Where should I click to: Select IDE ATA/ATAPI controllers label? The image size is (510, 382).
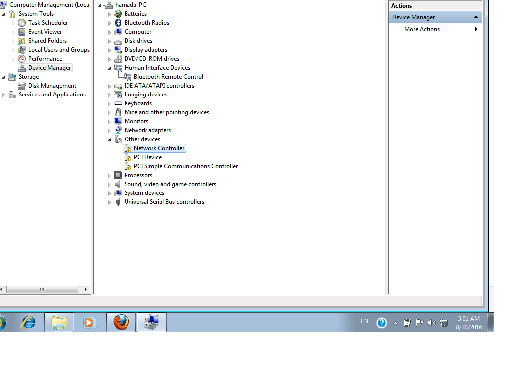[x=159, y=86]
